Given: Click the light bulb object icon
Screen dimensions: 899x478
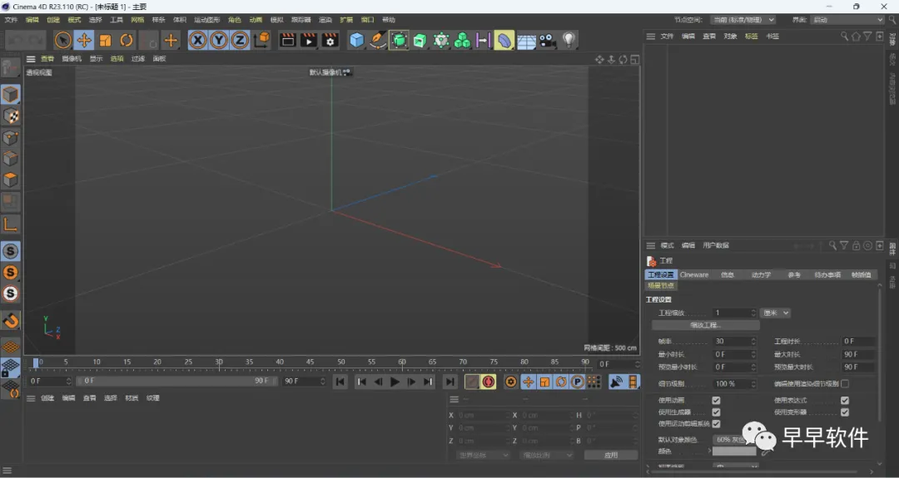Looking at the screenshot, I should click(569, 40).
